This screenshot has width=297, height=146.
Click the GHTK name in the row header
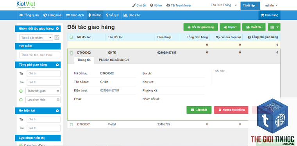pyautogui.click(x=112, y=53)
